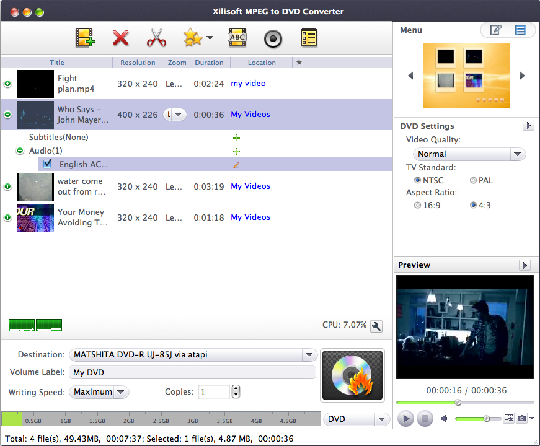Switch to menu edit tab
This screenshot has height=446, width=540.
pos(495,30)
